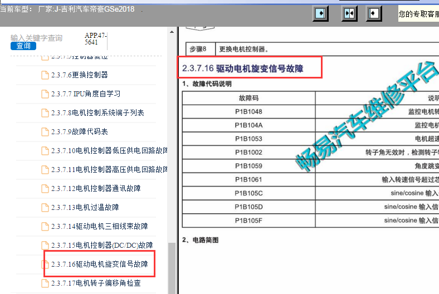
Task: Click the expand-right panel arrow icon
Action: click(320, 13)
